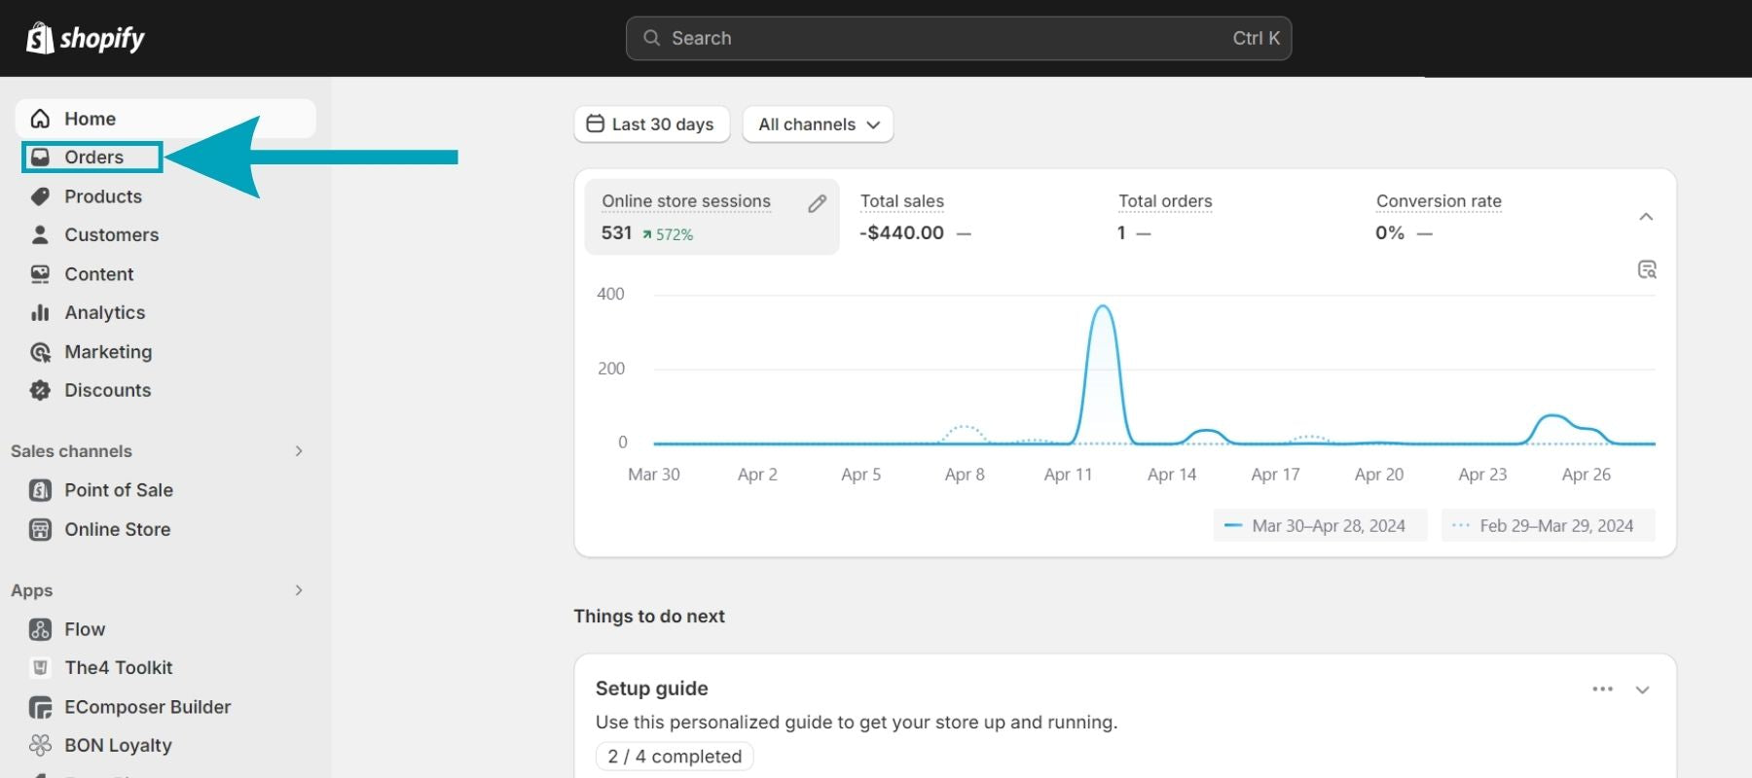Click the calendar icon in Last 30 days
This screenshot has height=778, width=1752.
coord(596,124)
